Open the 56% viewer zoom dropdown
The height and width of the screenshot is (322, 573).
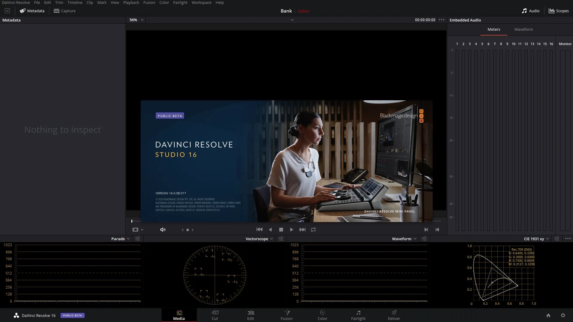coord(136,20)
